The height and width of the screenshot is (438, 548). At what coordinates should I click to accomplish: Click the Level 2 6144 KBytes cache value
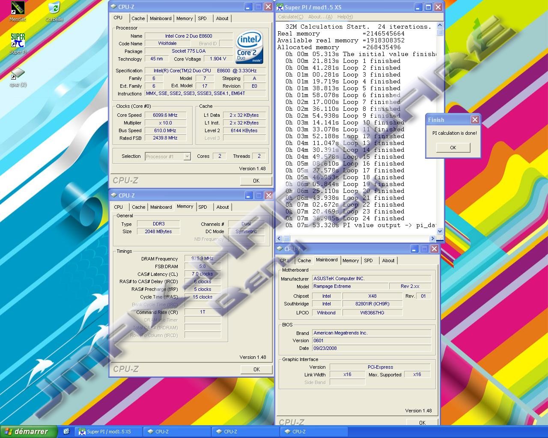(x=244, y=130)
